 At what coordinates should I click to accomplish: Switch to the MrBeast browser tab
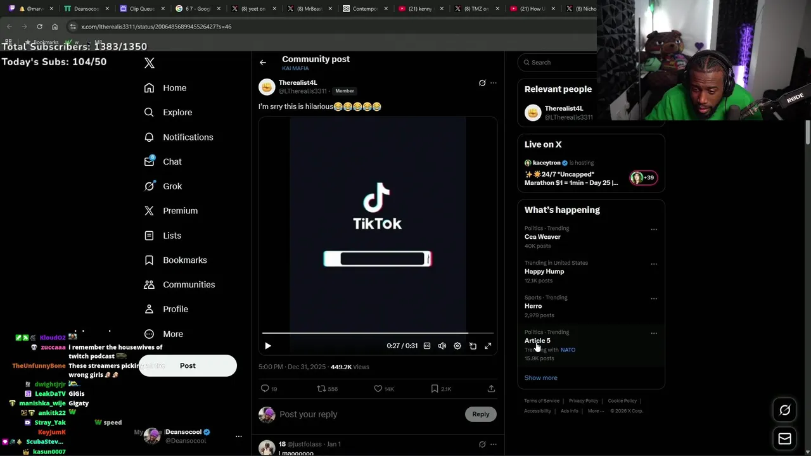click(x=310, y=9)
